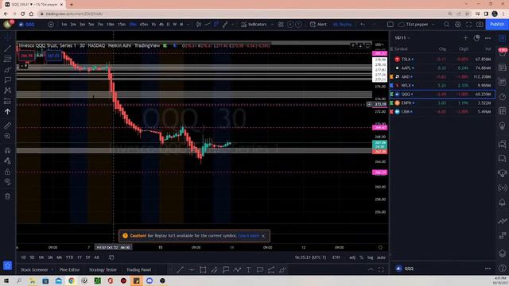509x286 pixels.
Task: Open chart settings gear icon
Action: tap(458, 25)
